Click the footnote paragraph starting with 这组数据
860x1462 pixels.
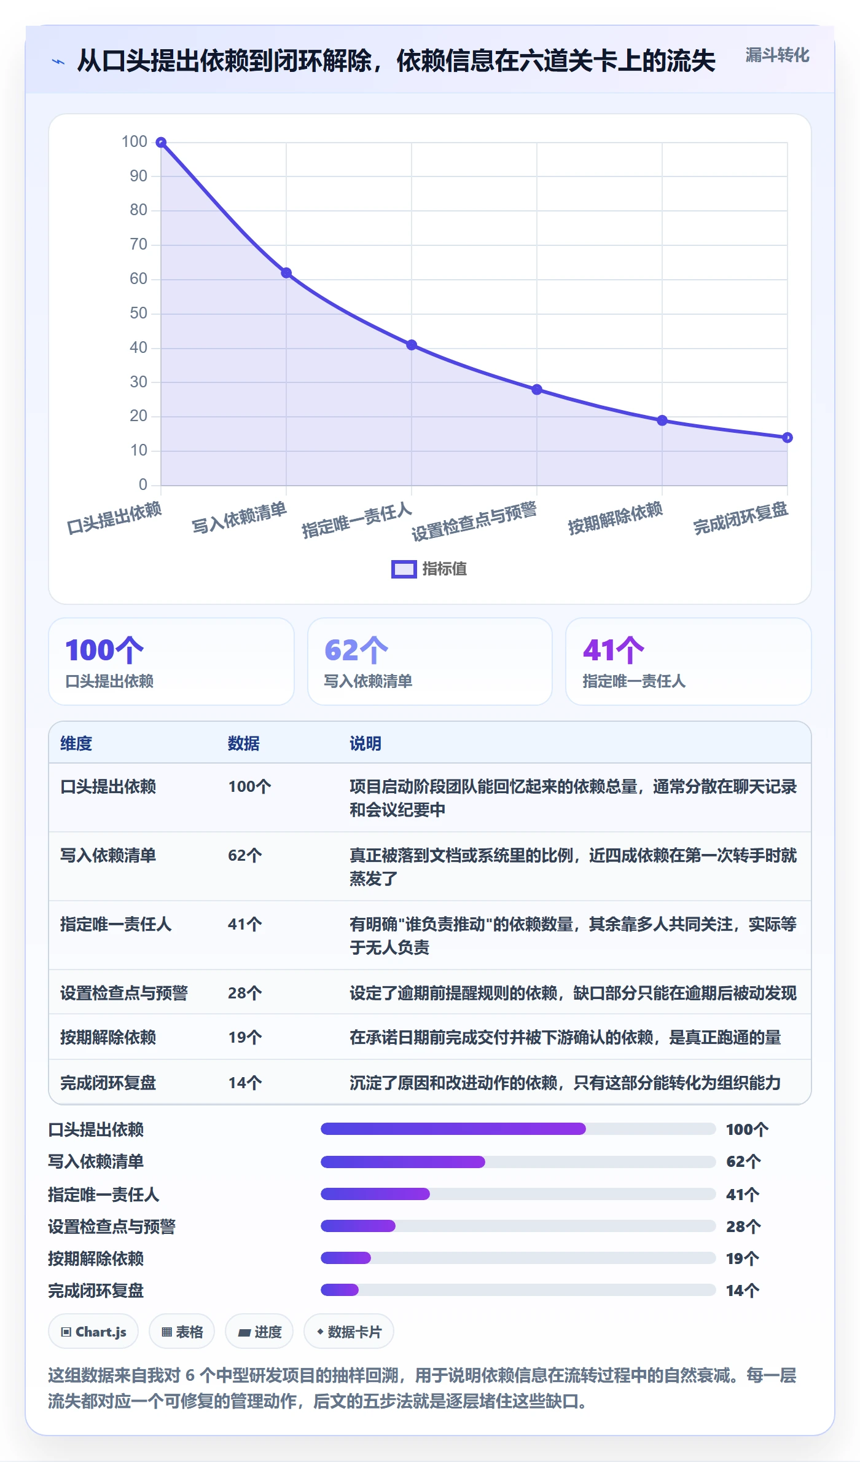(422, 1388)
